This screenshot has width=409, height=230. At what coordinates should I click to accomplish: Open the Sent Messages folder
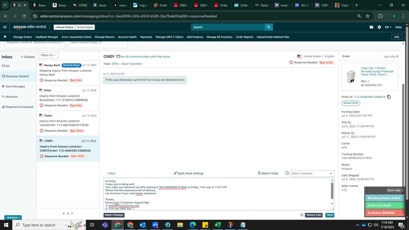pyautogui.click(x=18, y=86)
